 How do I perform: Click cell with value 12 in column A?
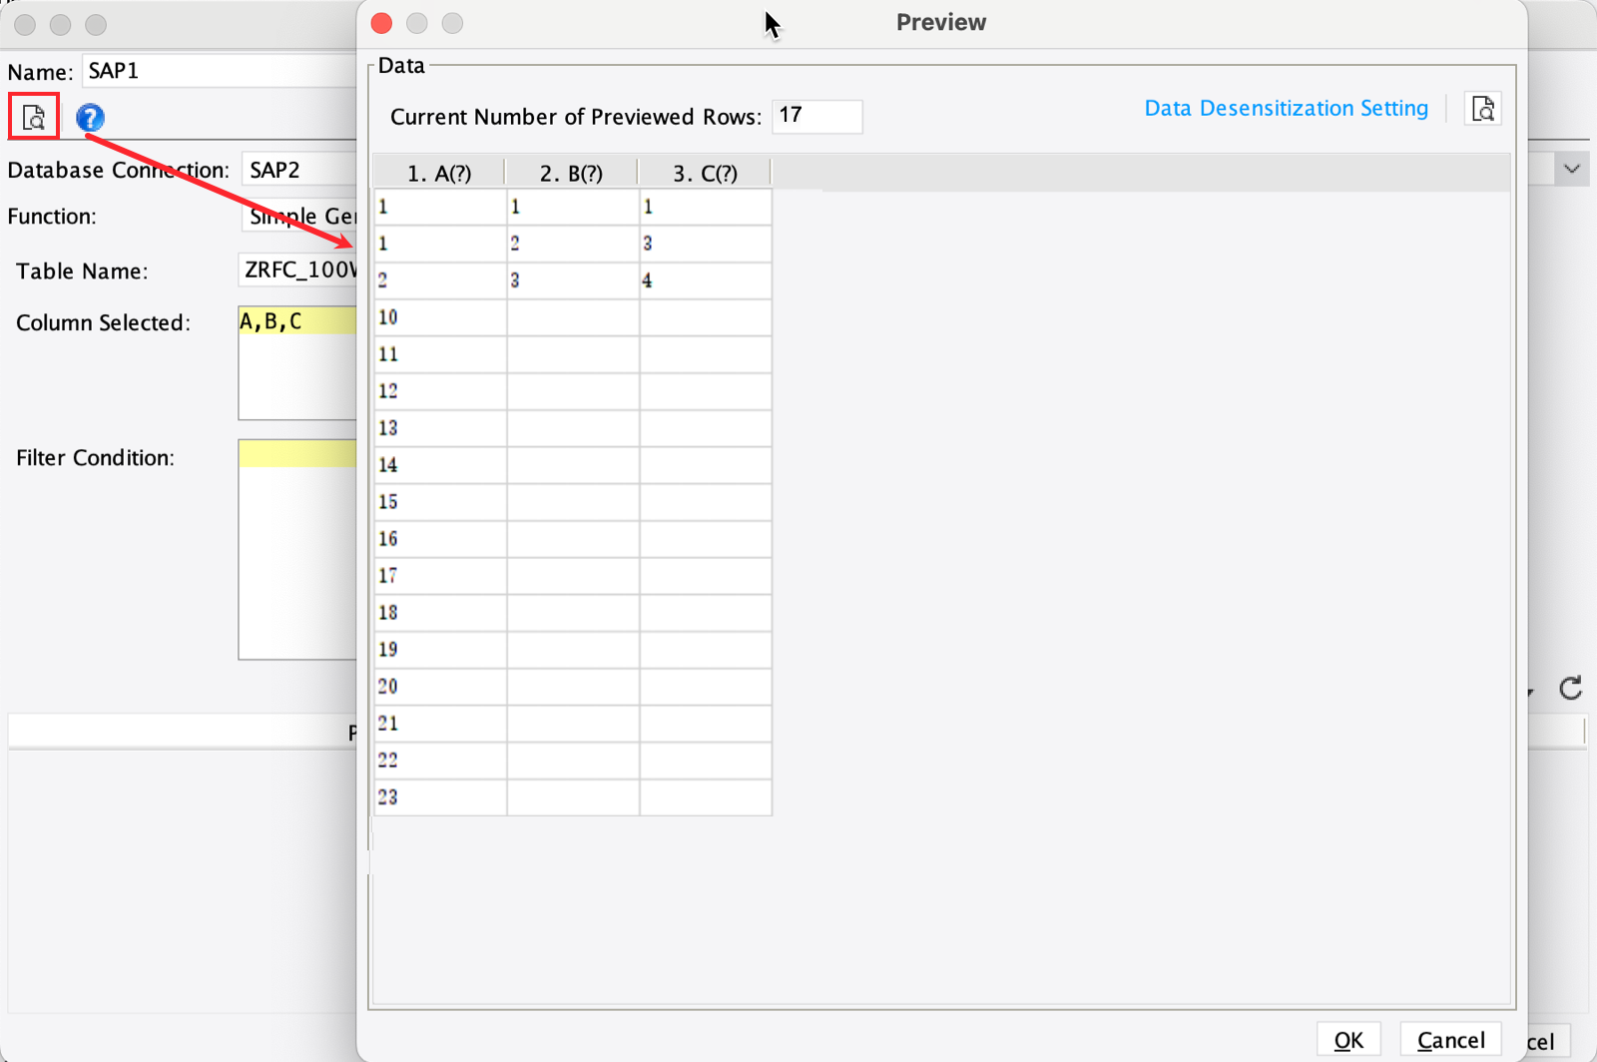click(x=440, y=391)
